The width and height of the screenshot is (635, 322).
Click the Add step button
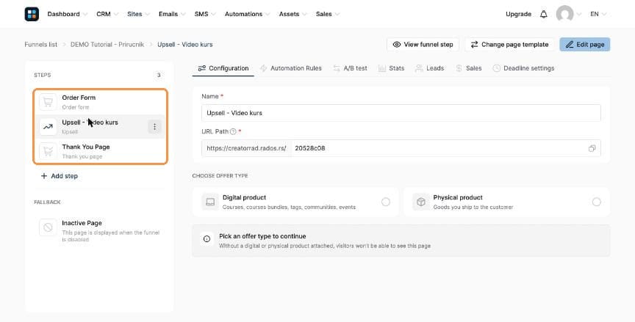click(x=59, y=176)
